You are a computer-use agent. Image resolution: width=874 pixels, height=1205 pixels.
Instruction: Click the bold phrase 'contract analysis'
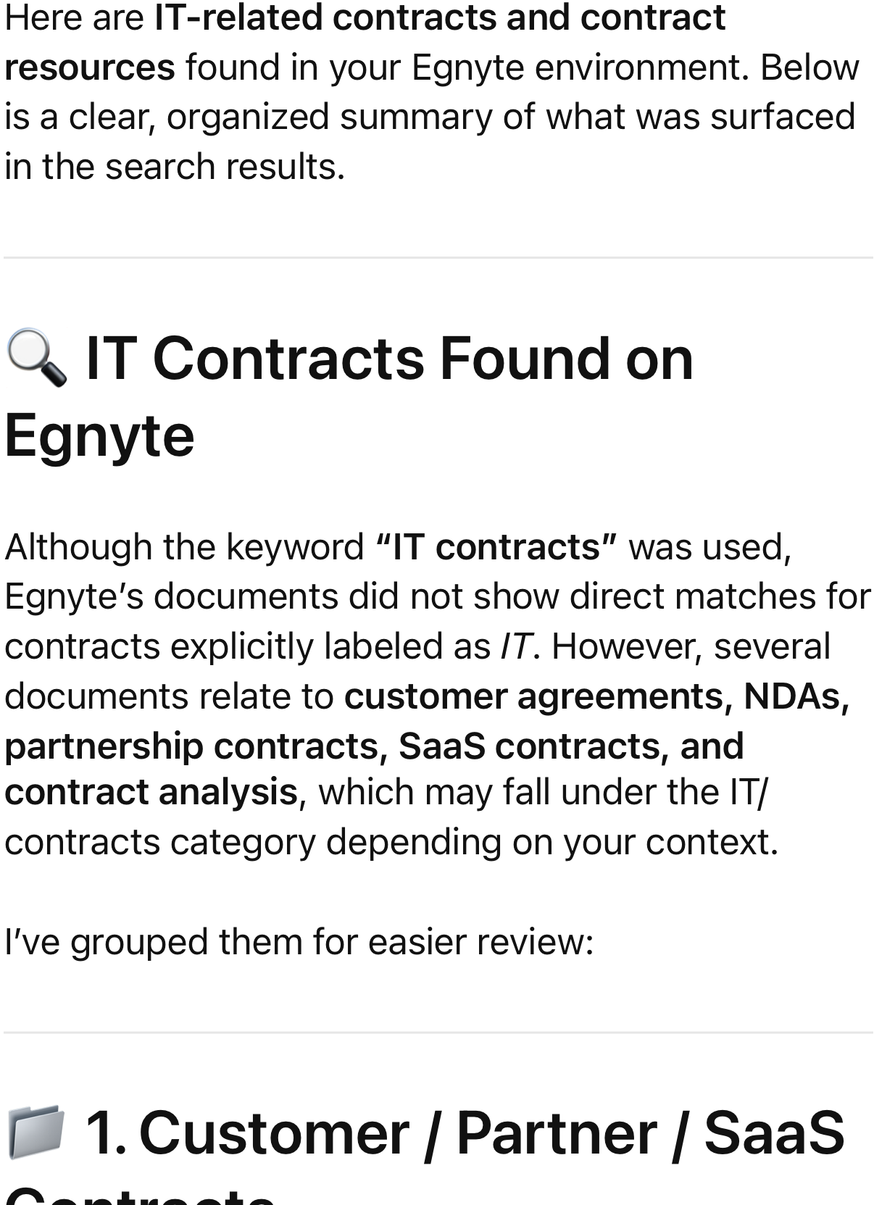[x=151, y=792]
